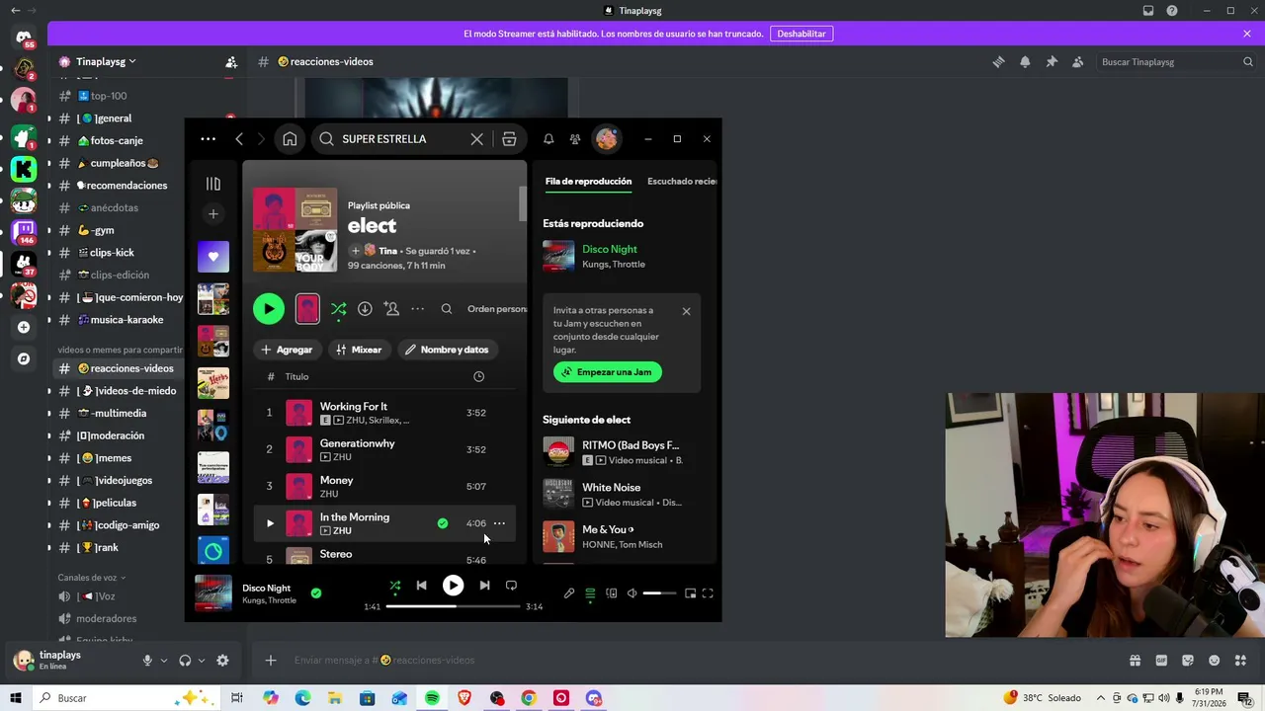This screenshot has height=711, width=1265.
Task: Open more options for In the Morning
Action: 499,523
